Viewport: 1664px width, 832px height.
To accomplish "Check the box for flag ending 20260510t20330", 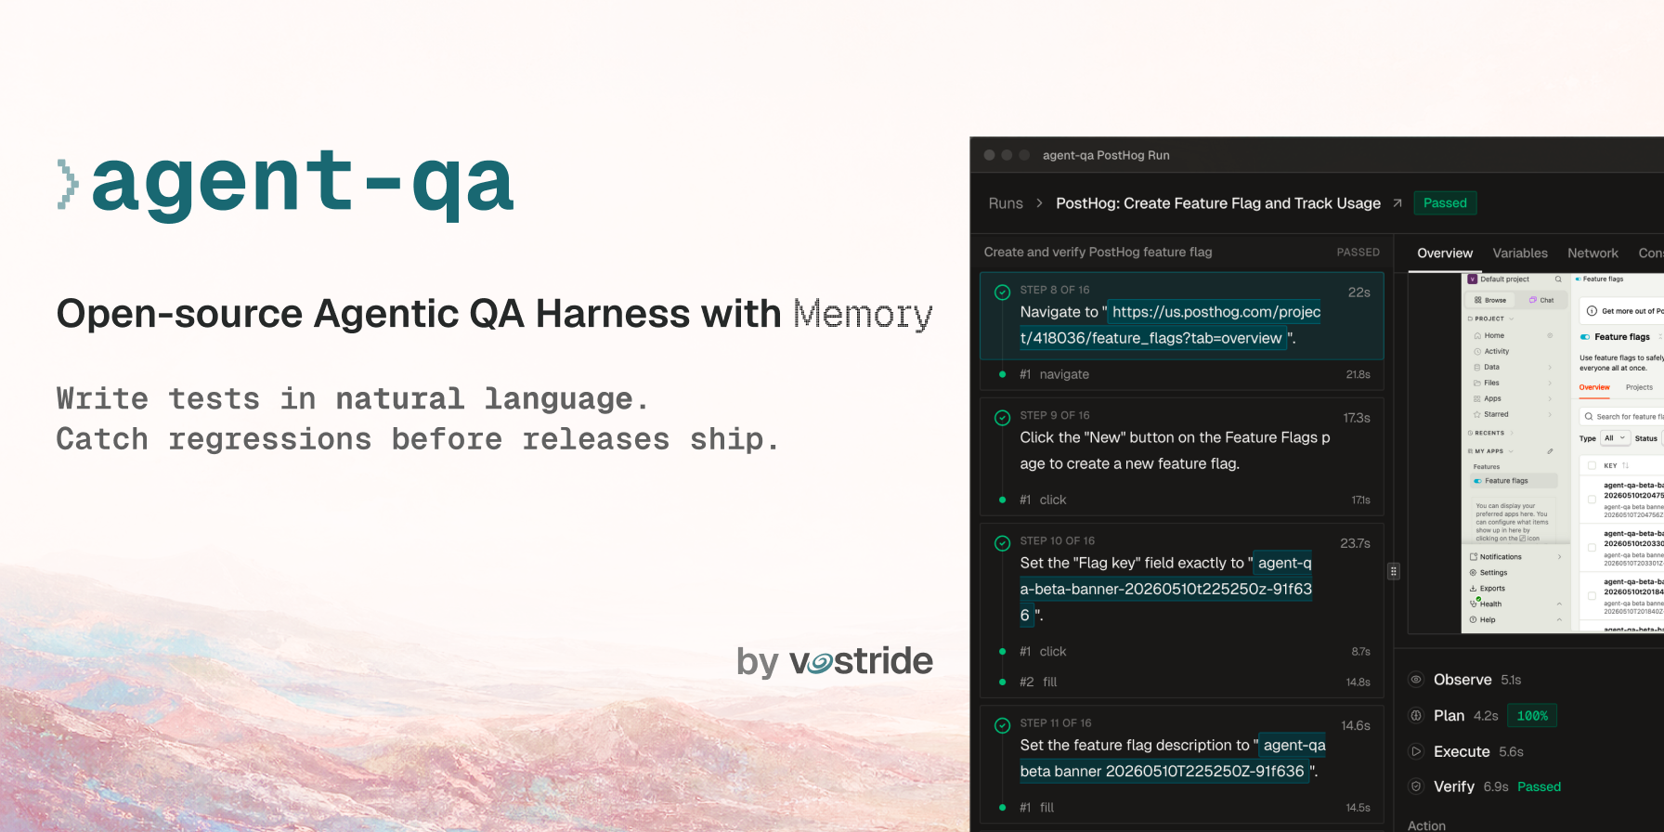I will [x=1592, y=548].
